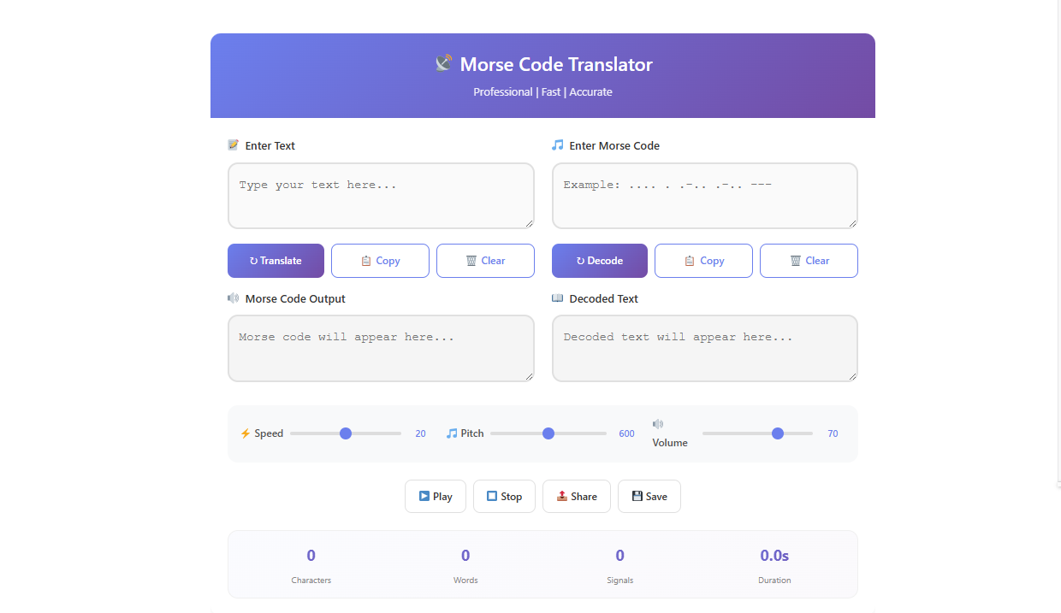The height and width of the screenshot is (613, 1061).
Task: Click the trash icon inside the right Clear button
Action: coord(794,261)
